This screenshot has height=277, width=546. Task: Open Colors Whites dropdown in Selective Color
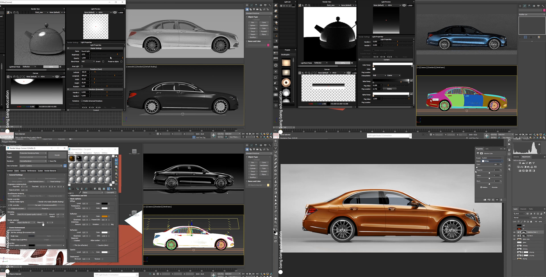click(492, 161)
